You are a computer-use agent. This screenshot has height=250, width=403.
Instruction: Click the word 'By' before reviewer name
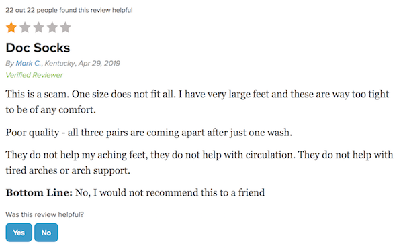(x=10, y=63)
